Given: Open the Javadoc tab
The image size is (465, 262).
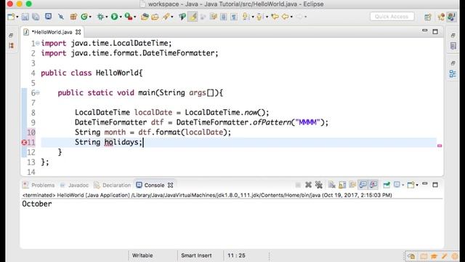Looking at the screenshot, I should pos(74,185).
